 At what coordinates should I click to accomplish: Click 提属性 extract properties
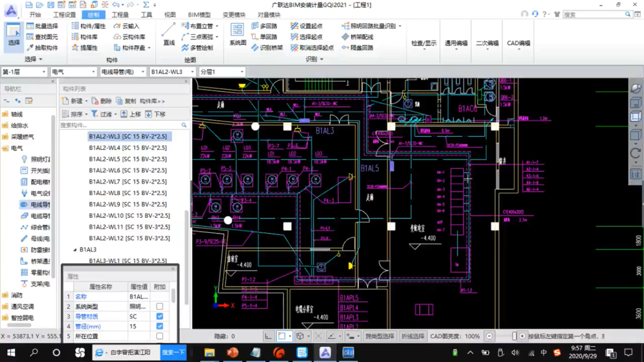coord(84,48)
